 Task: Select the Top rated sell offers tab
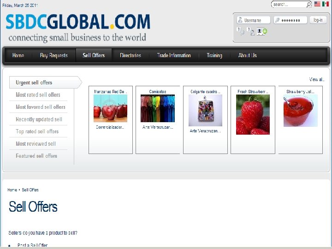pyautogui.click(x=38, y=131)
